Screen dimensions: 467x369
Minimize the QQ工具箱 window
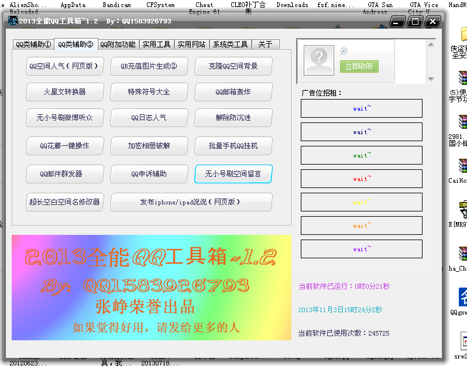(397, 22)
